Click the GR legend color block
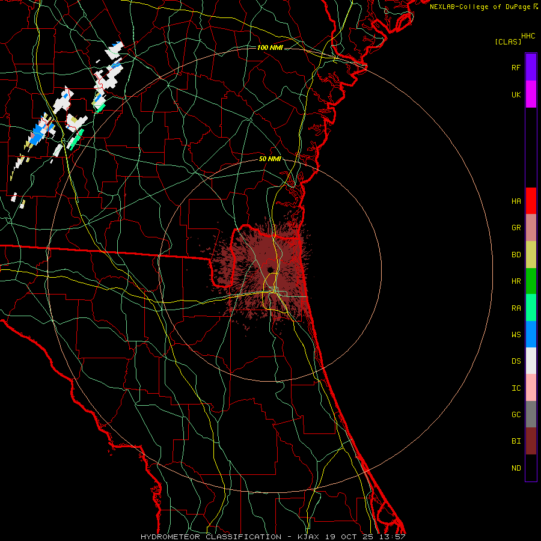The image size is (541, 541). [531, 228]
